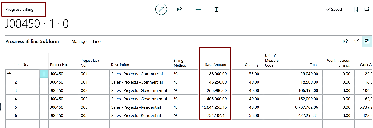Click the pencil Edit icon
The height and width of the screenshot is (128, 373).
(161, 9)
